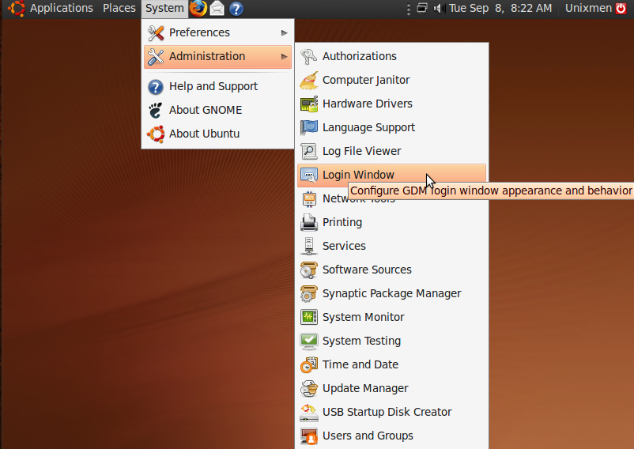Click the Authorizations keys icon

point(308,57)
